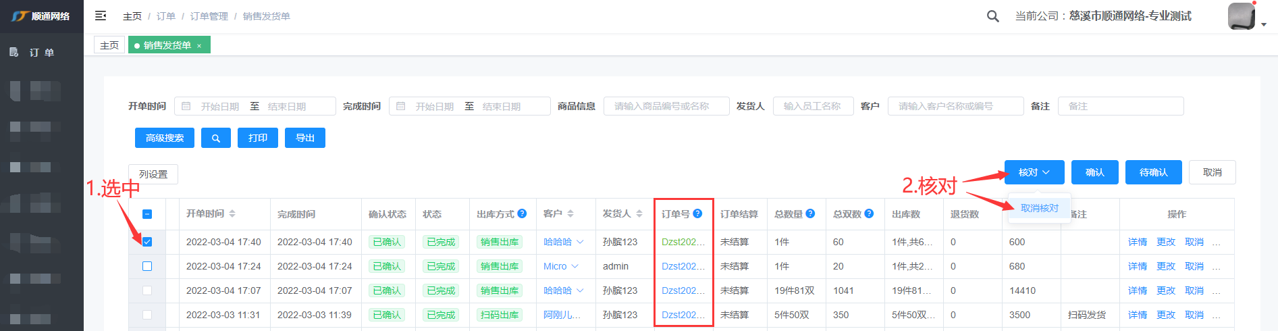Sort by 开单时间 column sort icon
The width and height of the screenshot is (1278, 331).
coord(232,213)
